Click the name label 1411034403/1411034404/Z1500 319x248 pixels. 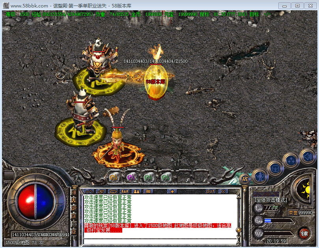[156, 61]
